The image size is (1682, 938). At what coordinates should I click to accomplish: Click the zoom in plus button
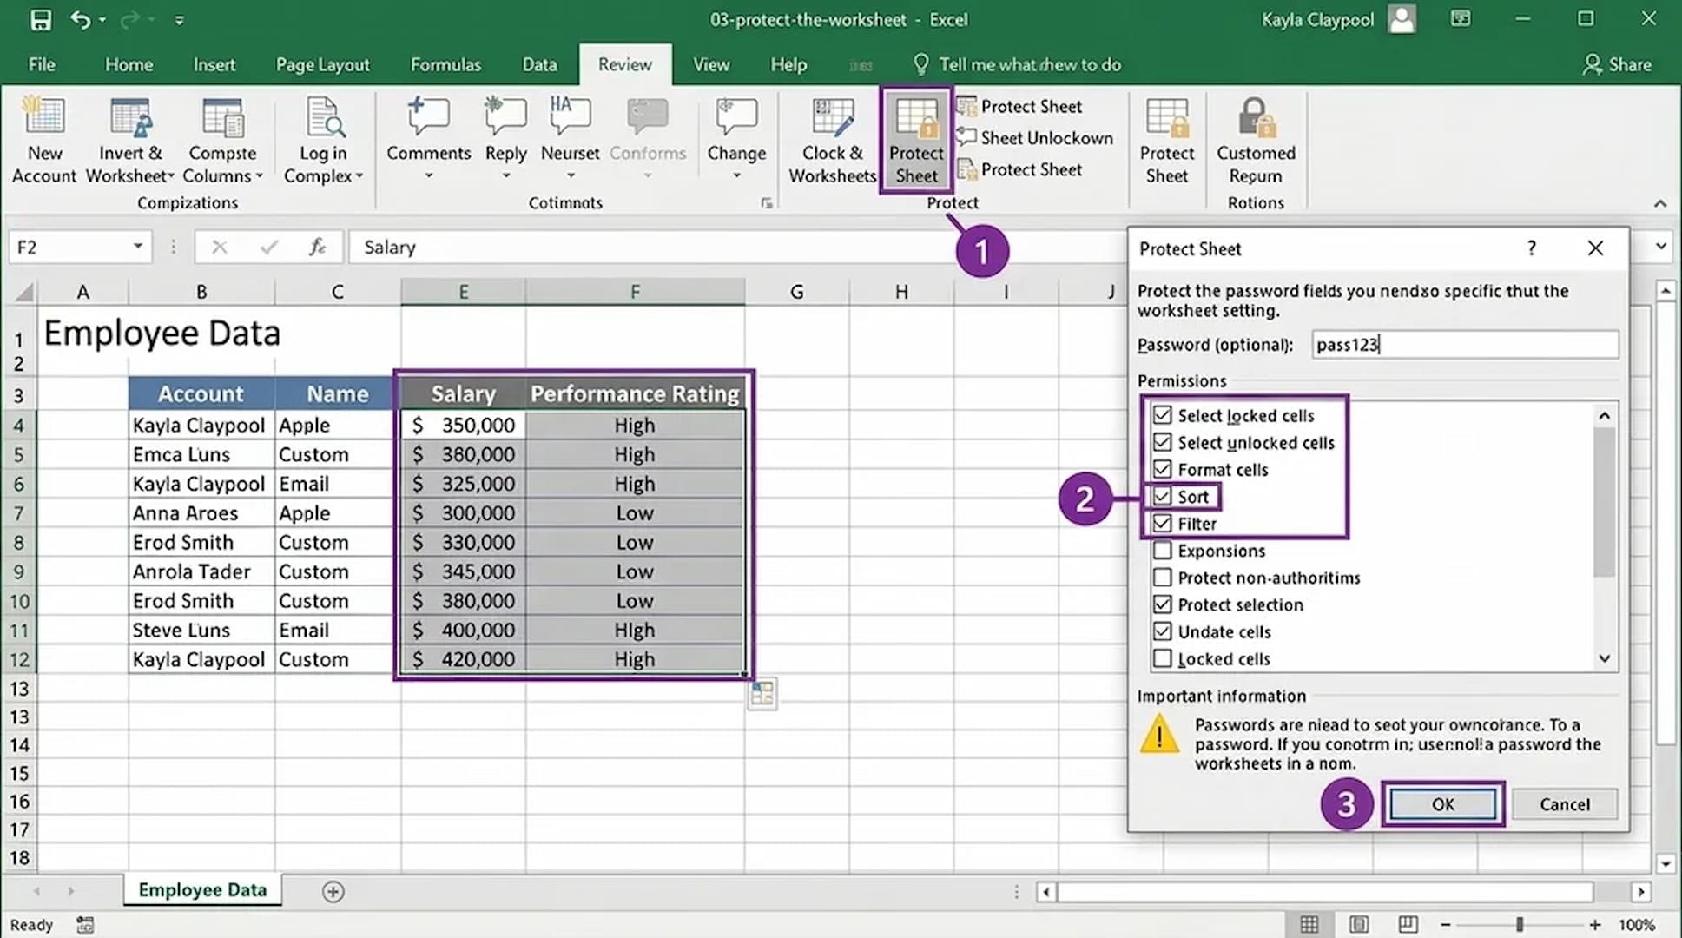(x=1595, y=925)
